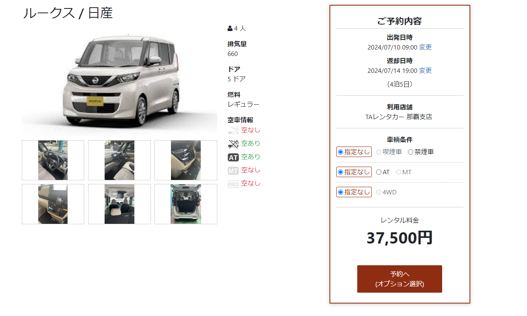Click the 4WD availability icon
The width and height of the screenshot is (527, 316).
pos(233,184)
